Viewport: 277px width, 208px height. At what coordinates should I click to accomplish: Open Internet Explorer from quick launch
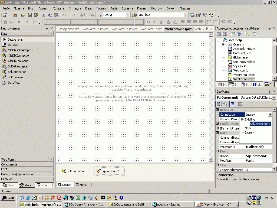click(x=28, y=198)
